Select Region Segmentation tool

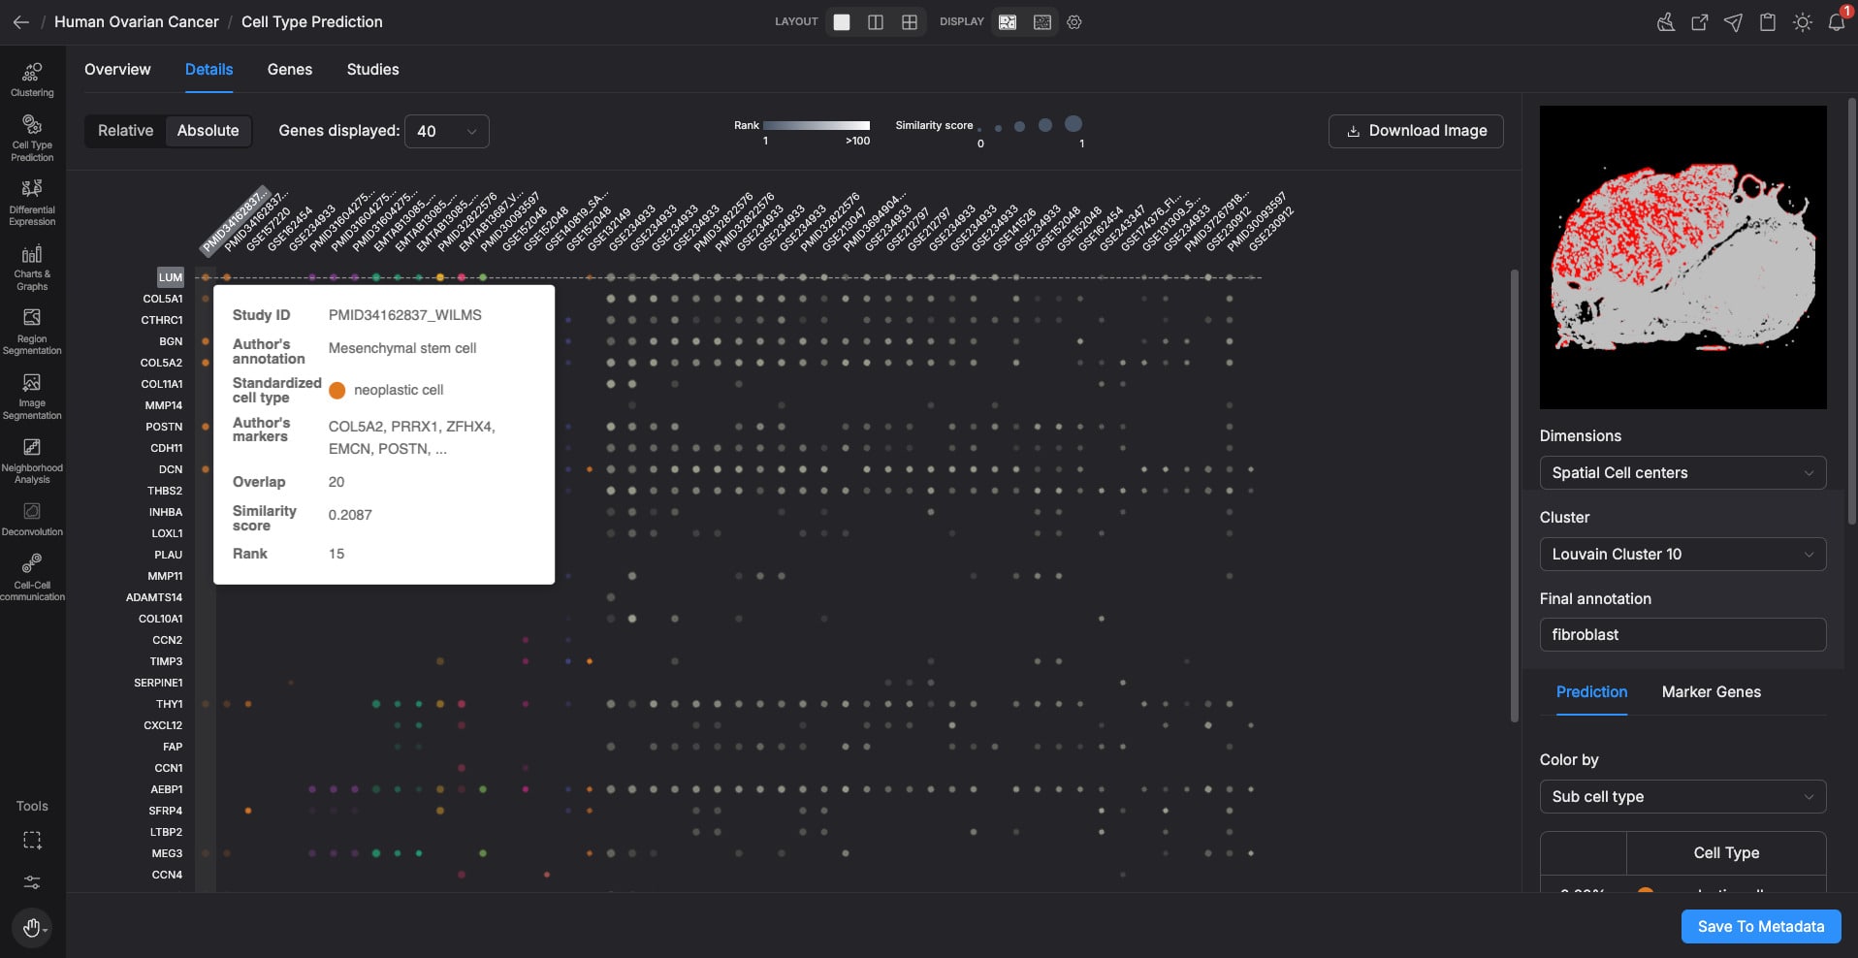32,331
